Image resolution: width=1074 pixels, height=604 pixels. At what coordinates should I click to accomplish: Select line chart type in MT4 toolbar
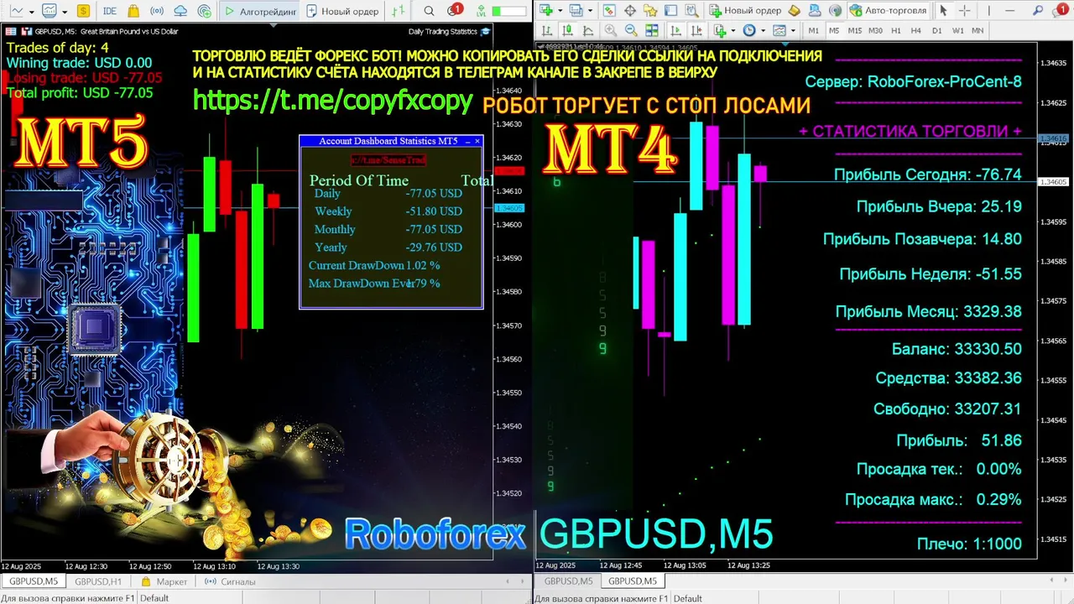tap(587, 30)
